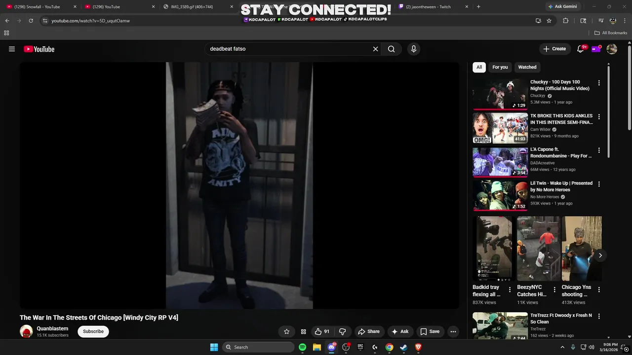Open the Quanblastem channel avatar
Screen dimensions: 632x355
26,331
